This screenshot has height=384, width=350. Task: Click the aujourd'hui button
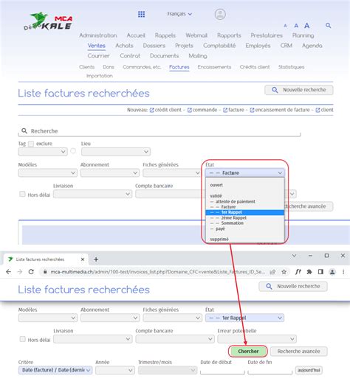(x=309, y=370)
